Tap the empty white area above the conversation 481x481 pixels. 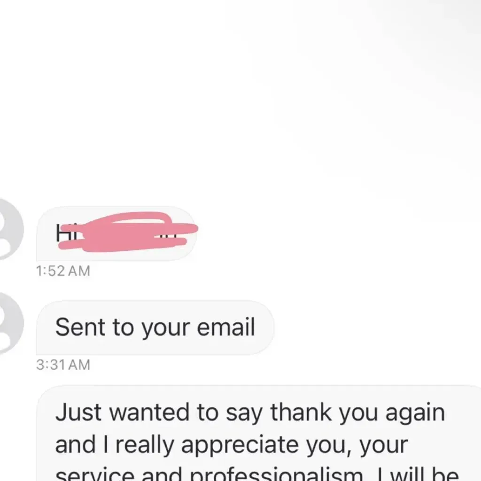click(240, 98)
